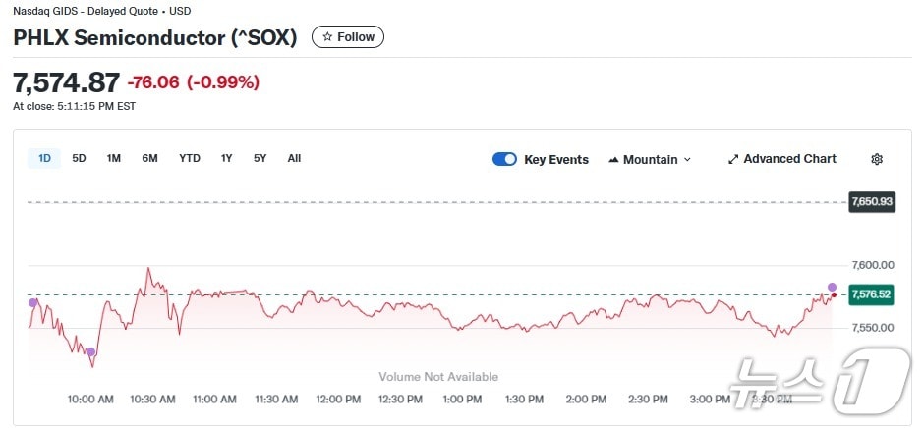924x428 pixels.
Task: Show the YTD time range
Action: (190, 158)
